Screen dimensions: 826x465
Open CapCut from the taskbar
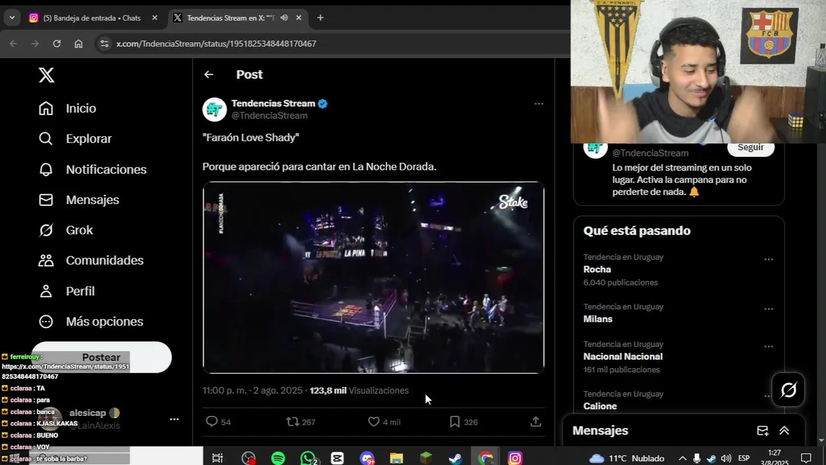pos(337,458)
